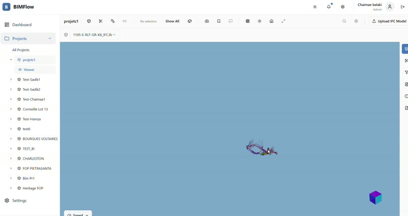This screenshot has height=216, width=408.
Task: Log out using the exit arrow icon
Action: click(x=403, y=7)
